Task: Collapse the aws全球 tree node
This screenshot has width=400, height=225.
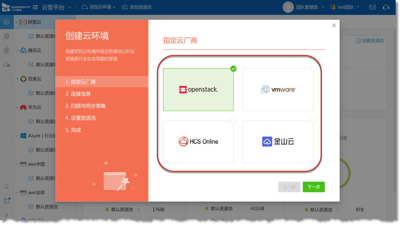Action: point(17,192)
